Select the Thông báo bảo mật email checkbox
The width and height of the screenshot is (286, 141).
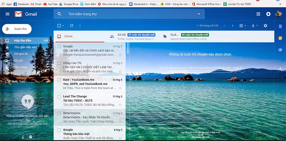pos(59,130)
